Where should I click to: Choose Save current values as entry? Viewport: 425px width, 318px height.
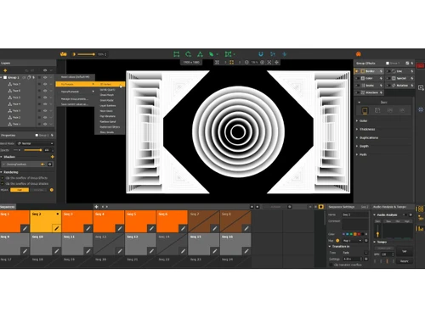tap(75, 104)
